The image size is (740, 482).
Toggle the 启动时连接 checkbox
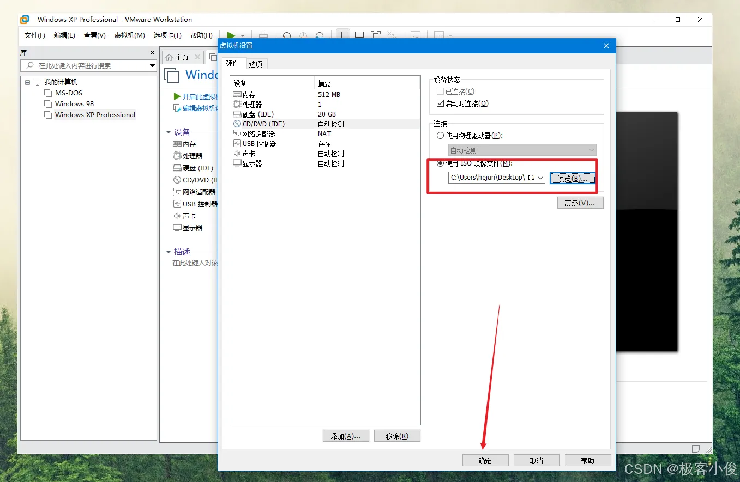[441, 103]
